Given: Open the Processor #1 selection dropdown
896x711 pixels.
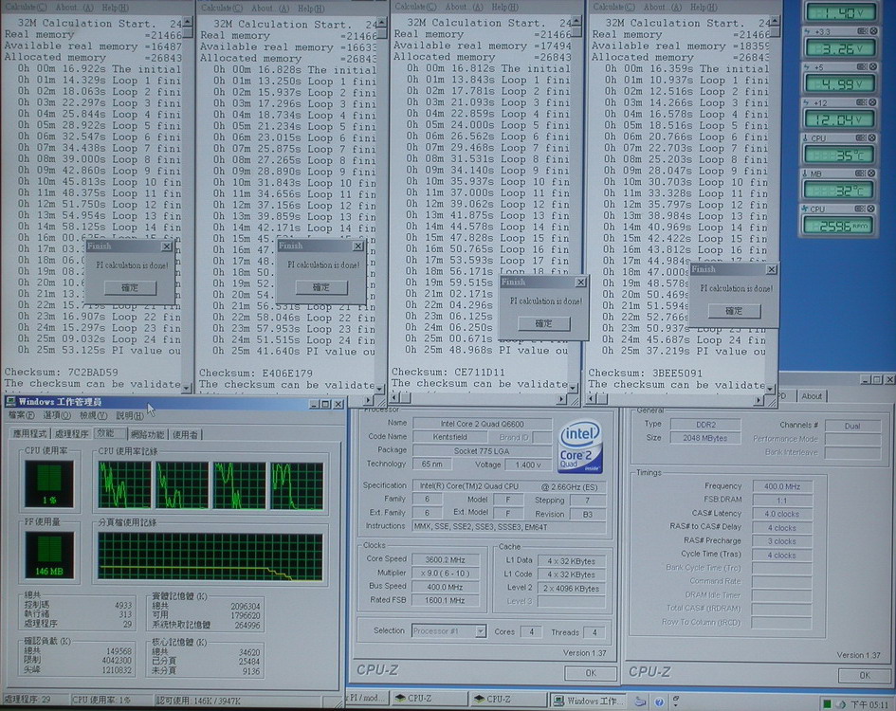Looking at the screenshot, I should 481,631.
